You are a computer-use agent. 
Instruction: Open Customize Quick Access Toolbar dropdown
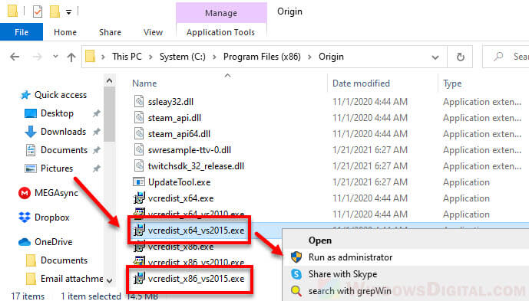click(68, 12)
